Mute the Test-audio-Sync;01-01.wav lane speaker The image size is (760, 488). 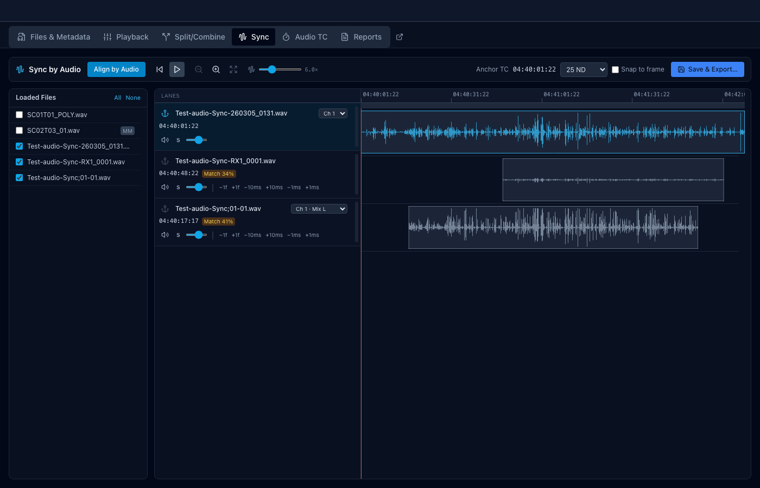pos(165,235)
